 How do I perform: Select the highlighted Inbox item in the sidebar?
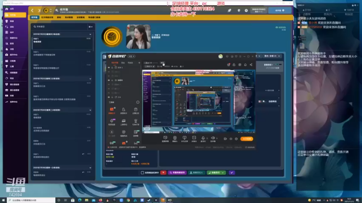[15, 15]
